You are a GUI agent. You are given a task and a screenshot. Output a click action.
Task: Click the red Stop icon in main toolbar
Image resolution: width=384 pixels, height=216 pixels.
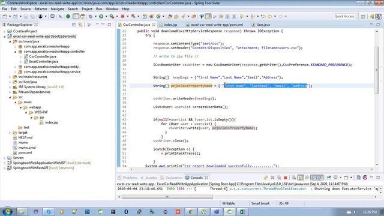pyautogui.click(x=122, y=16)
